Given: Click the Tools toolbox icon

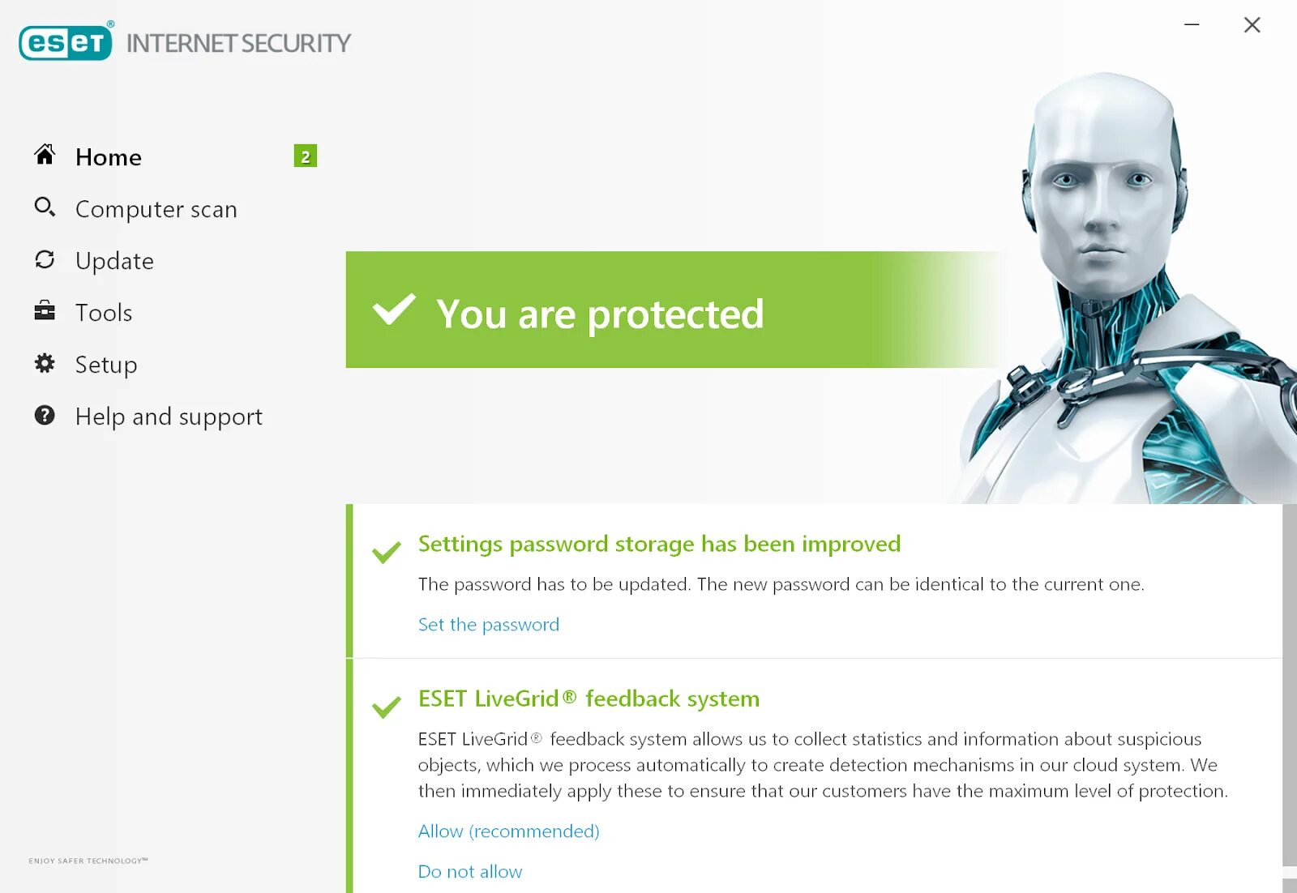Looking at the screenshot, I should tap(45, 311).
